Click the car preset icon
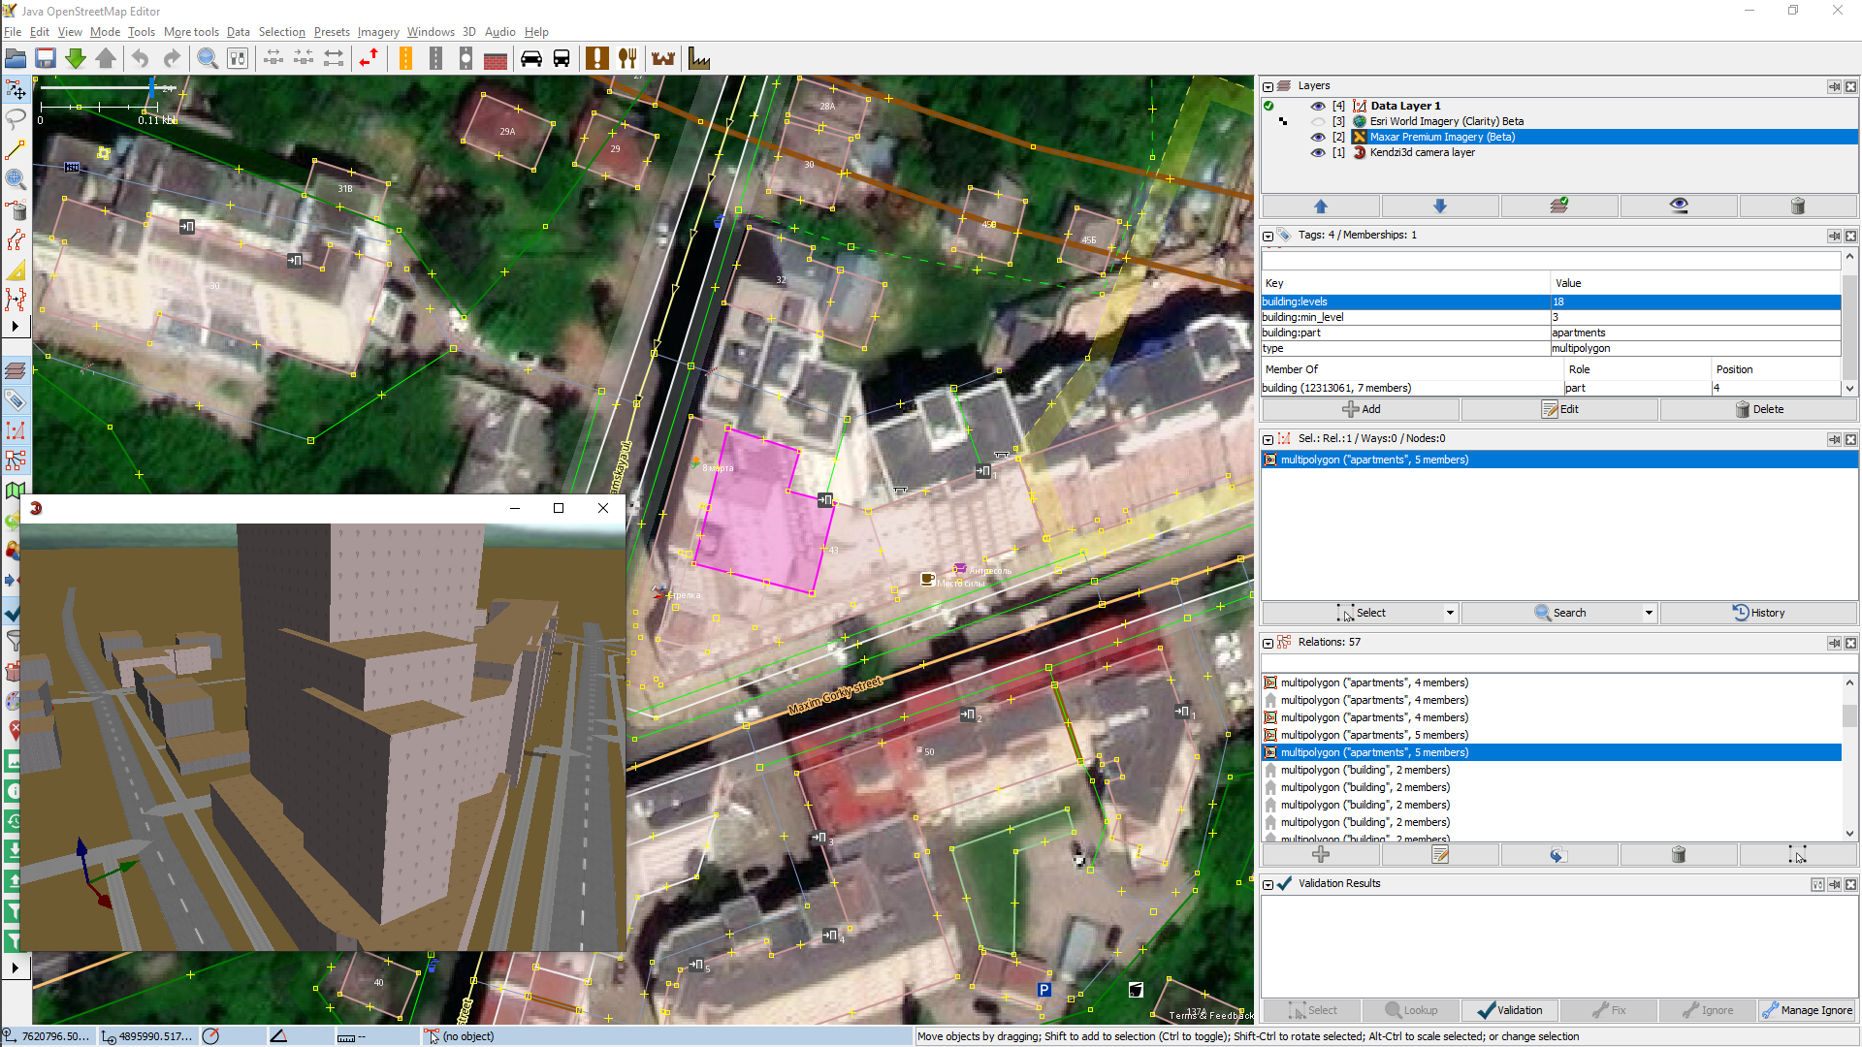 click(x=531, y=59)
